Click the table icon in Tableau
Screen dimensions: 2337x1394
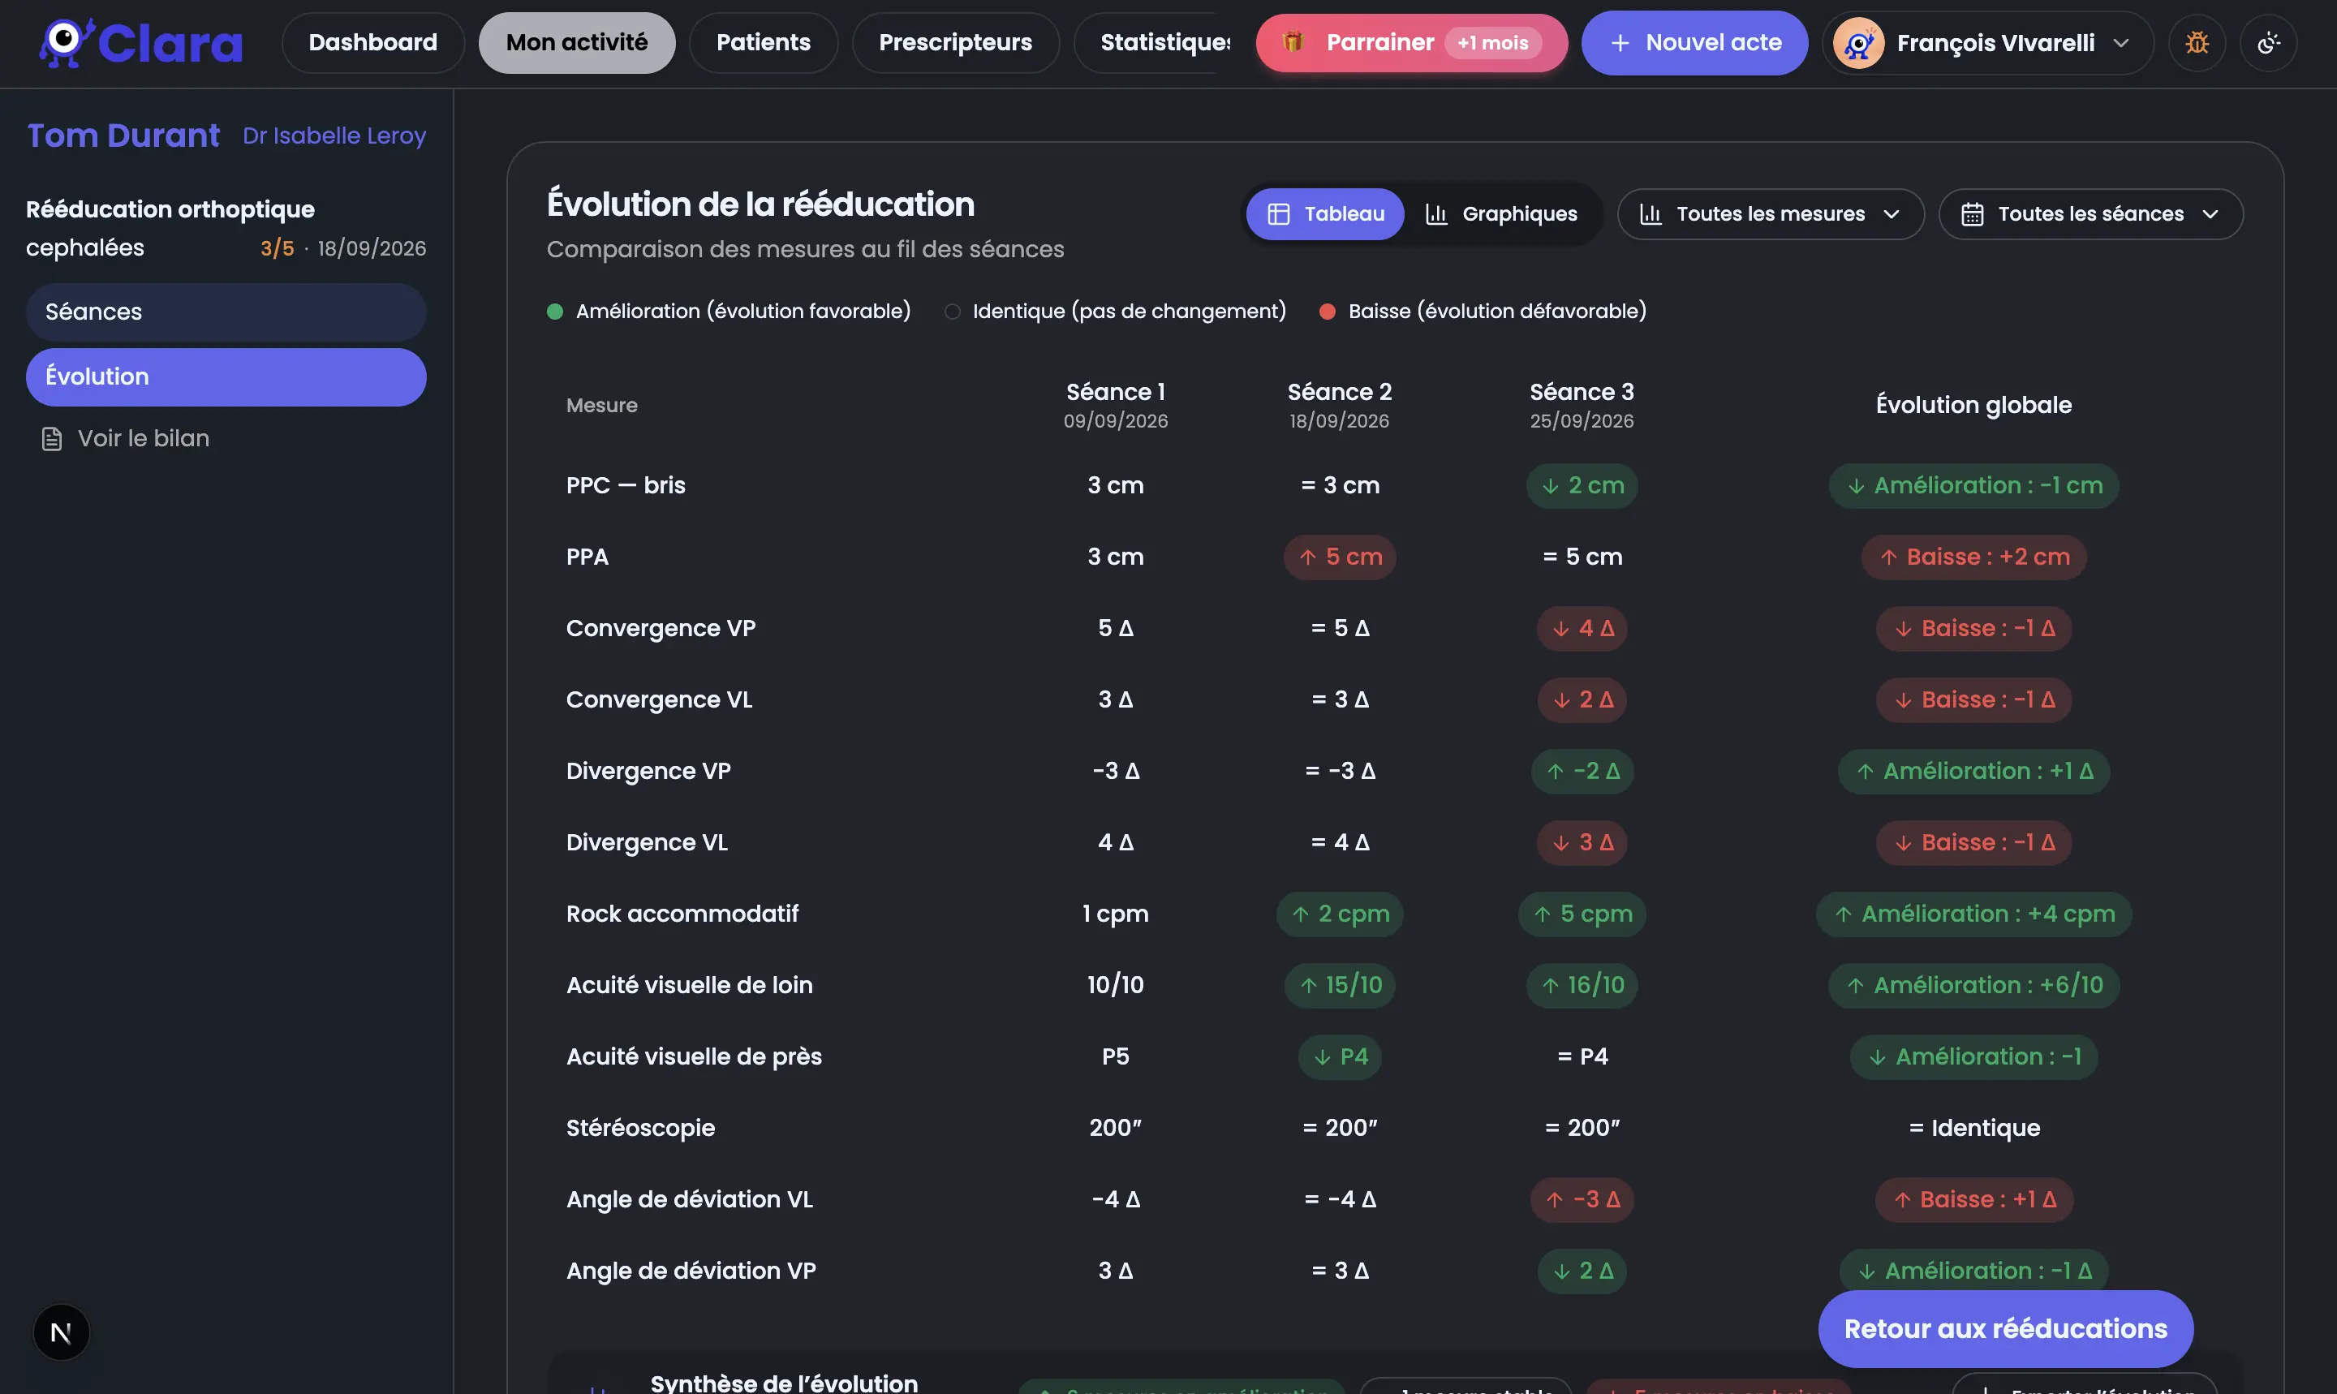tap(1278, 214)
